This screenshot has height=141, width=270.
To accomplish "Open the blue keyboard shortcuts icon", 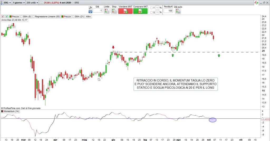I will [90, 12].
